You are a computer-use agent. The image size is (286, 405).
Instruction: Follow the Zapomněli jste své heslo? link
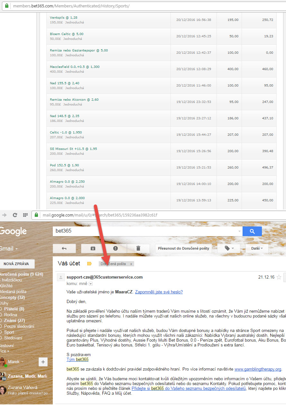(x=159, y=292)
